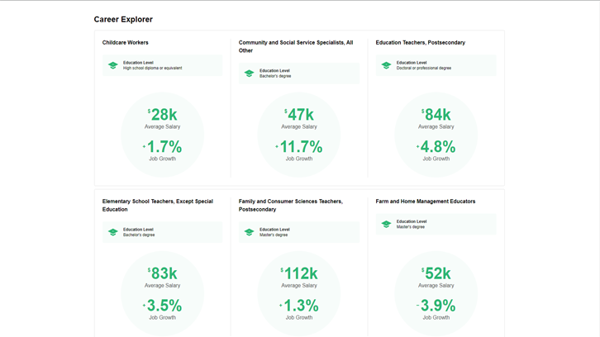Click 'High school diploma or equivalent' education text

coord(152,68)
